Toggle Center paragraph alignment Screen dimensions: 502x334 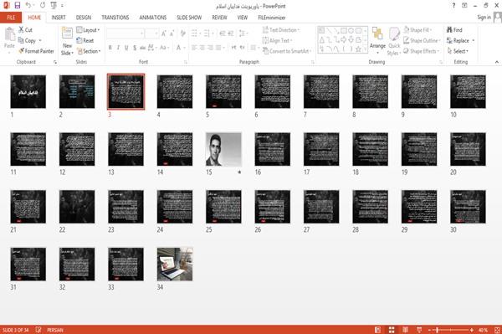[x=202, y=48]
